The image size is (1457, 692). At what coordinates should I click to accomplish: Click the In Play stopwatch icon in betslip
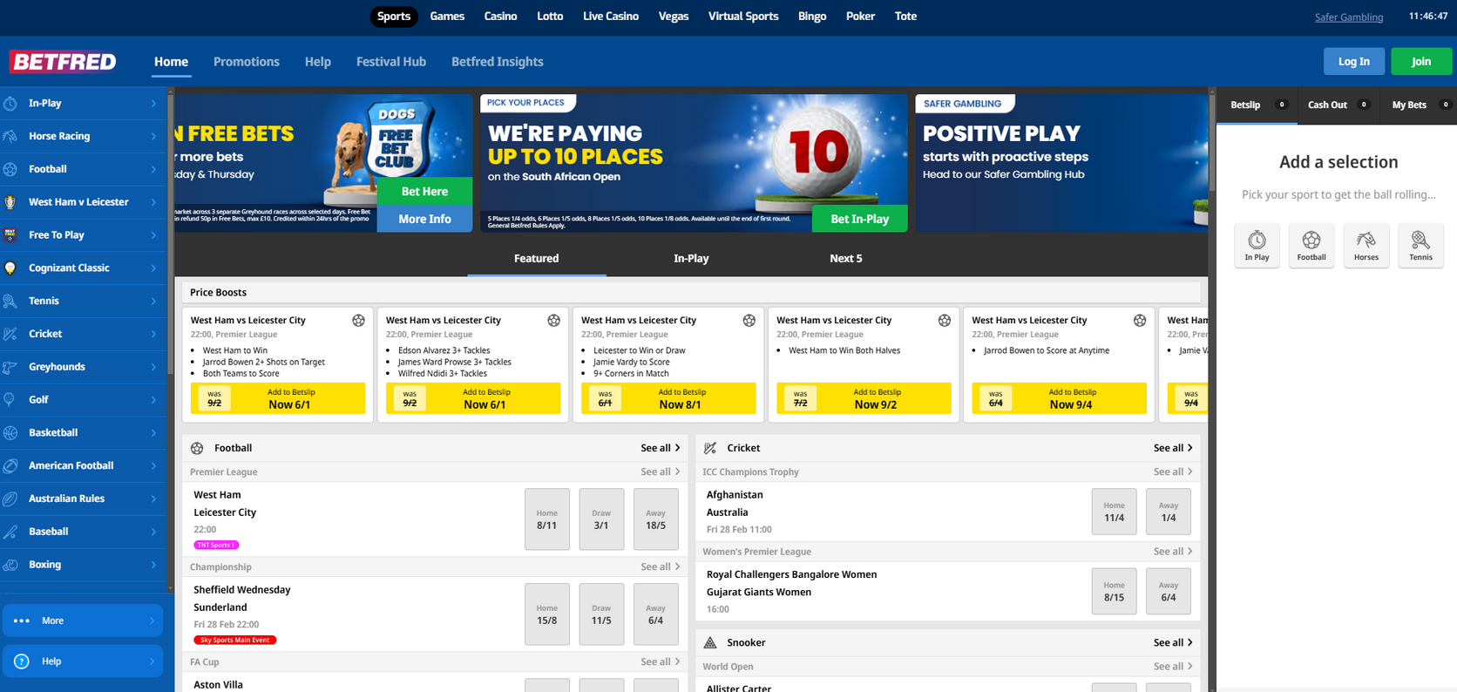[1257, 240]
